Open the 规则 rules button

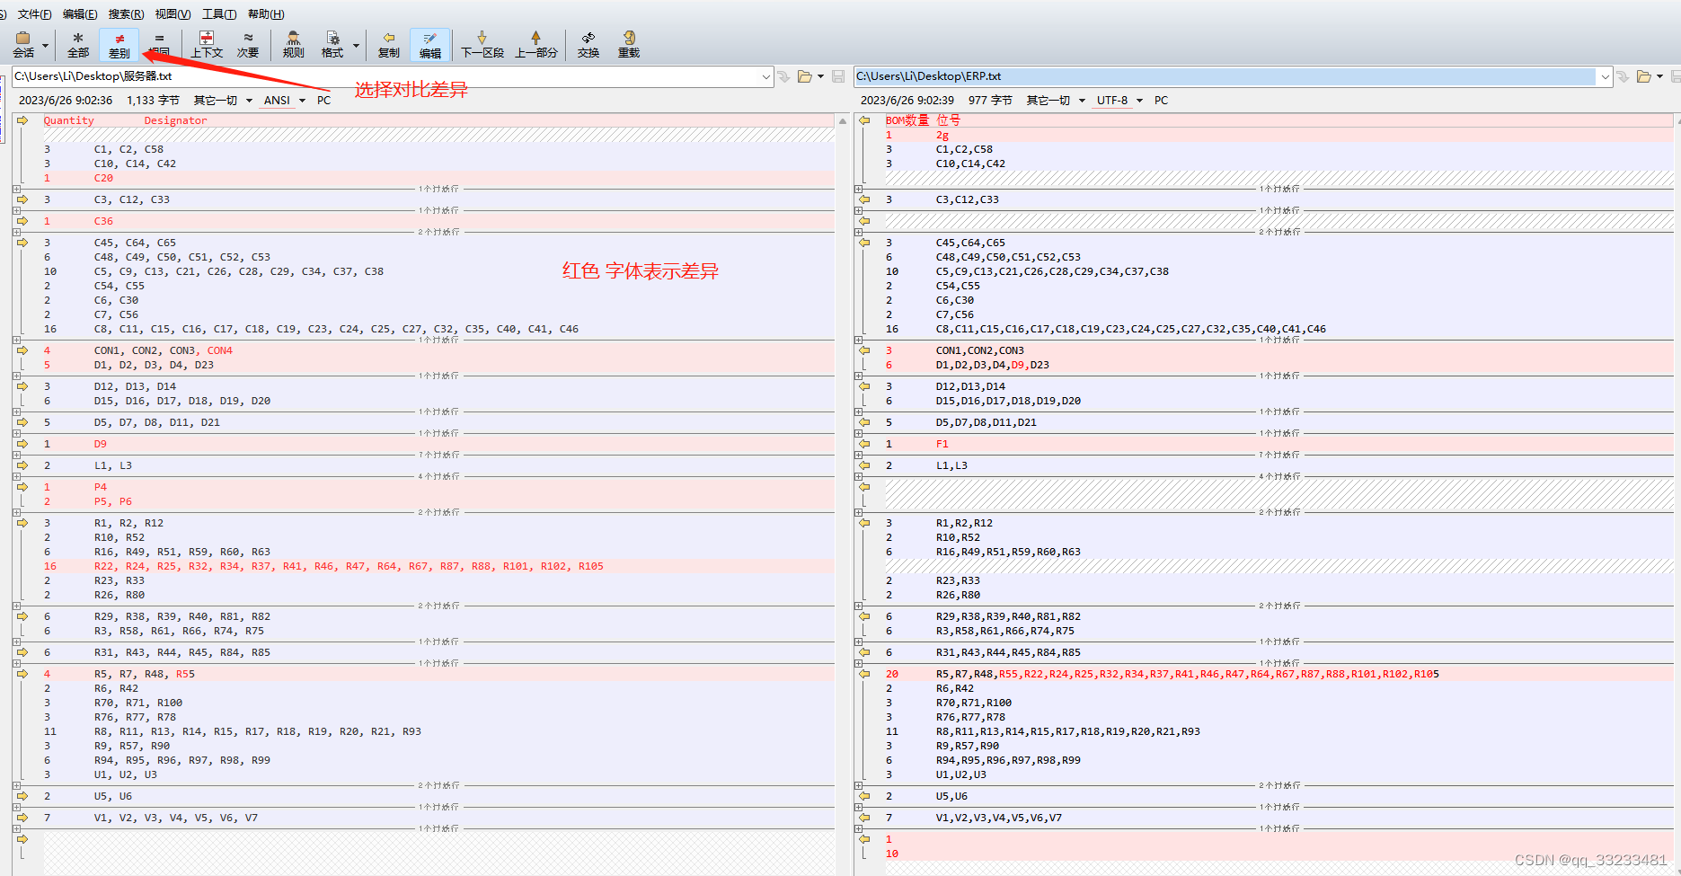tap(293, 44)
